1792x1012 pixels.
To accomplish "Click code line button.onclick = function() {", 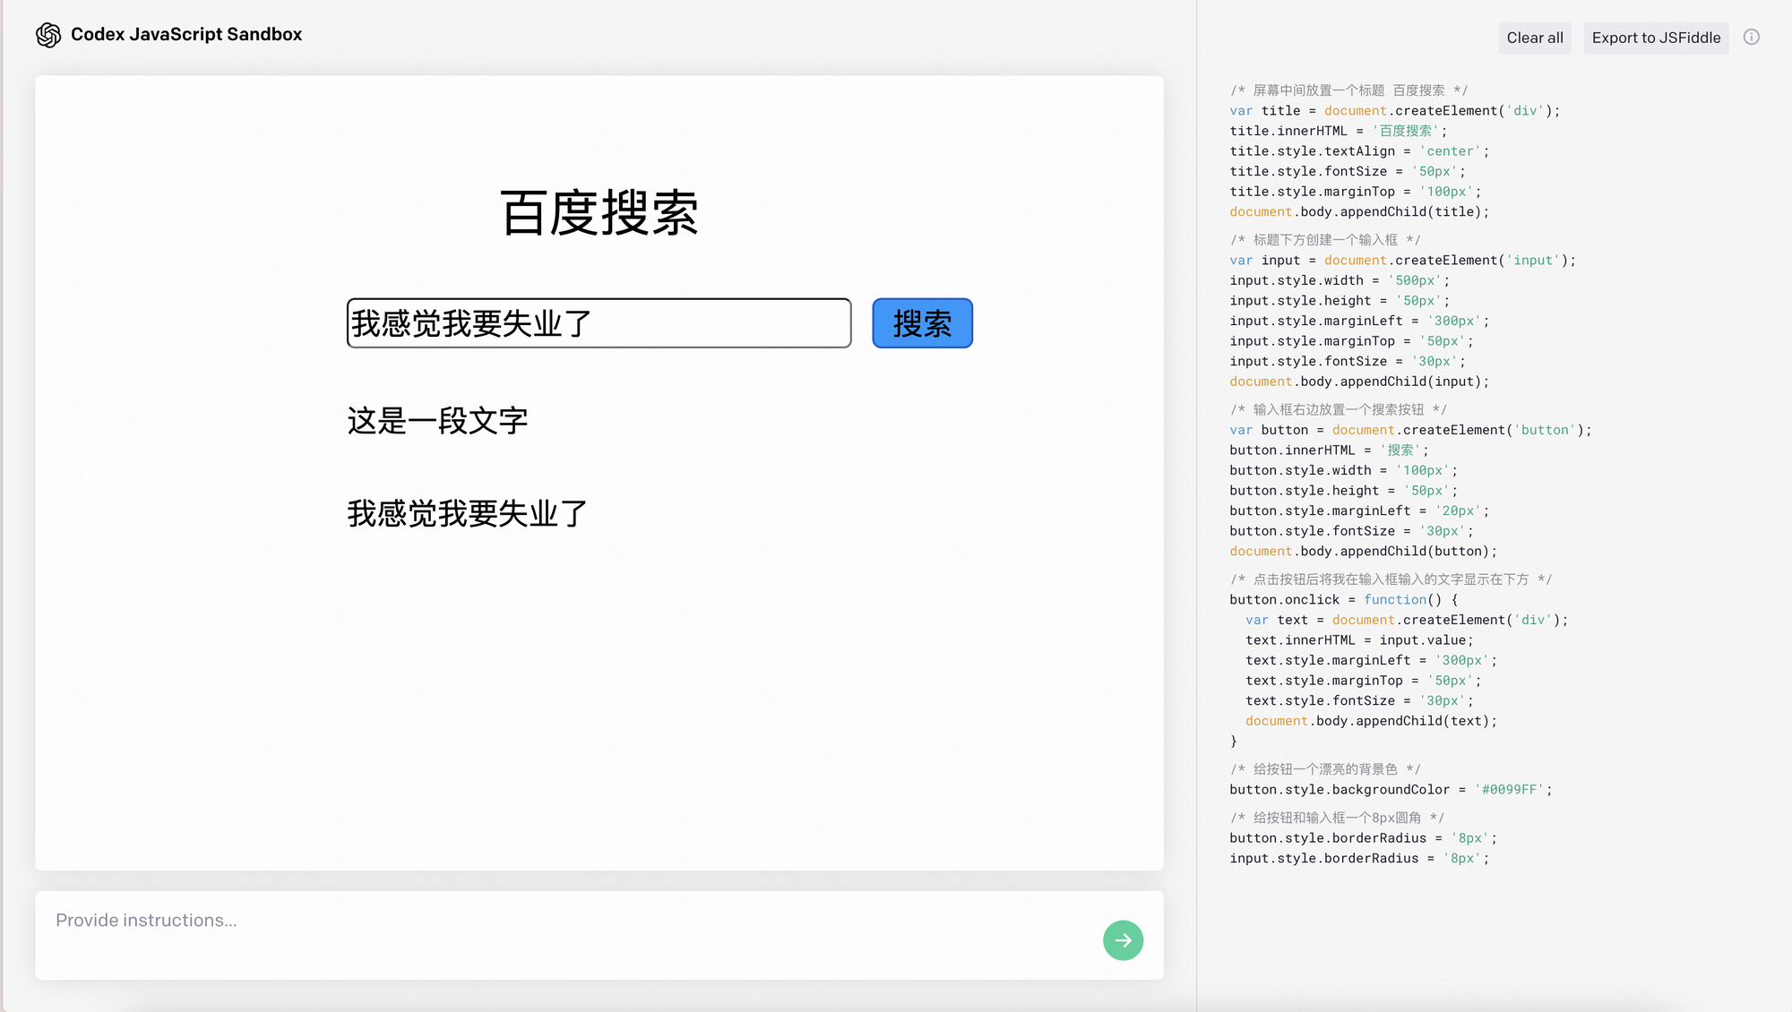I will (1344, 600).
